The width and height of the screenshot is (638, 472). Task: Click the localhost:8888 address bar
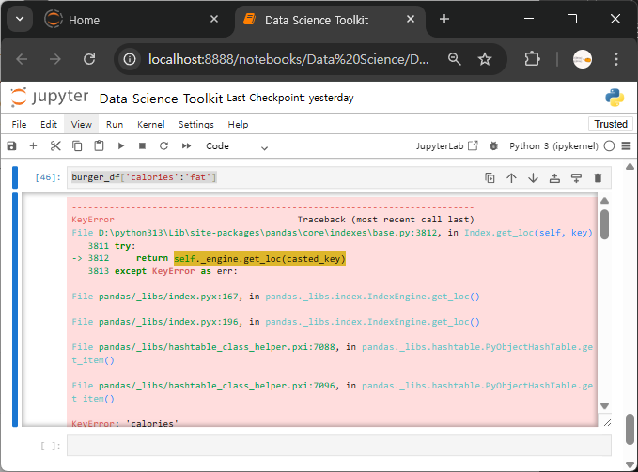click(288, 59)
